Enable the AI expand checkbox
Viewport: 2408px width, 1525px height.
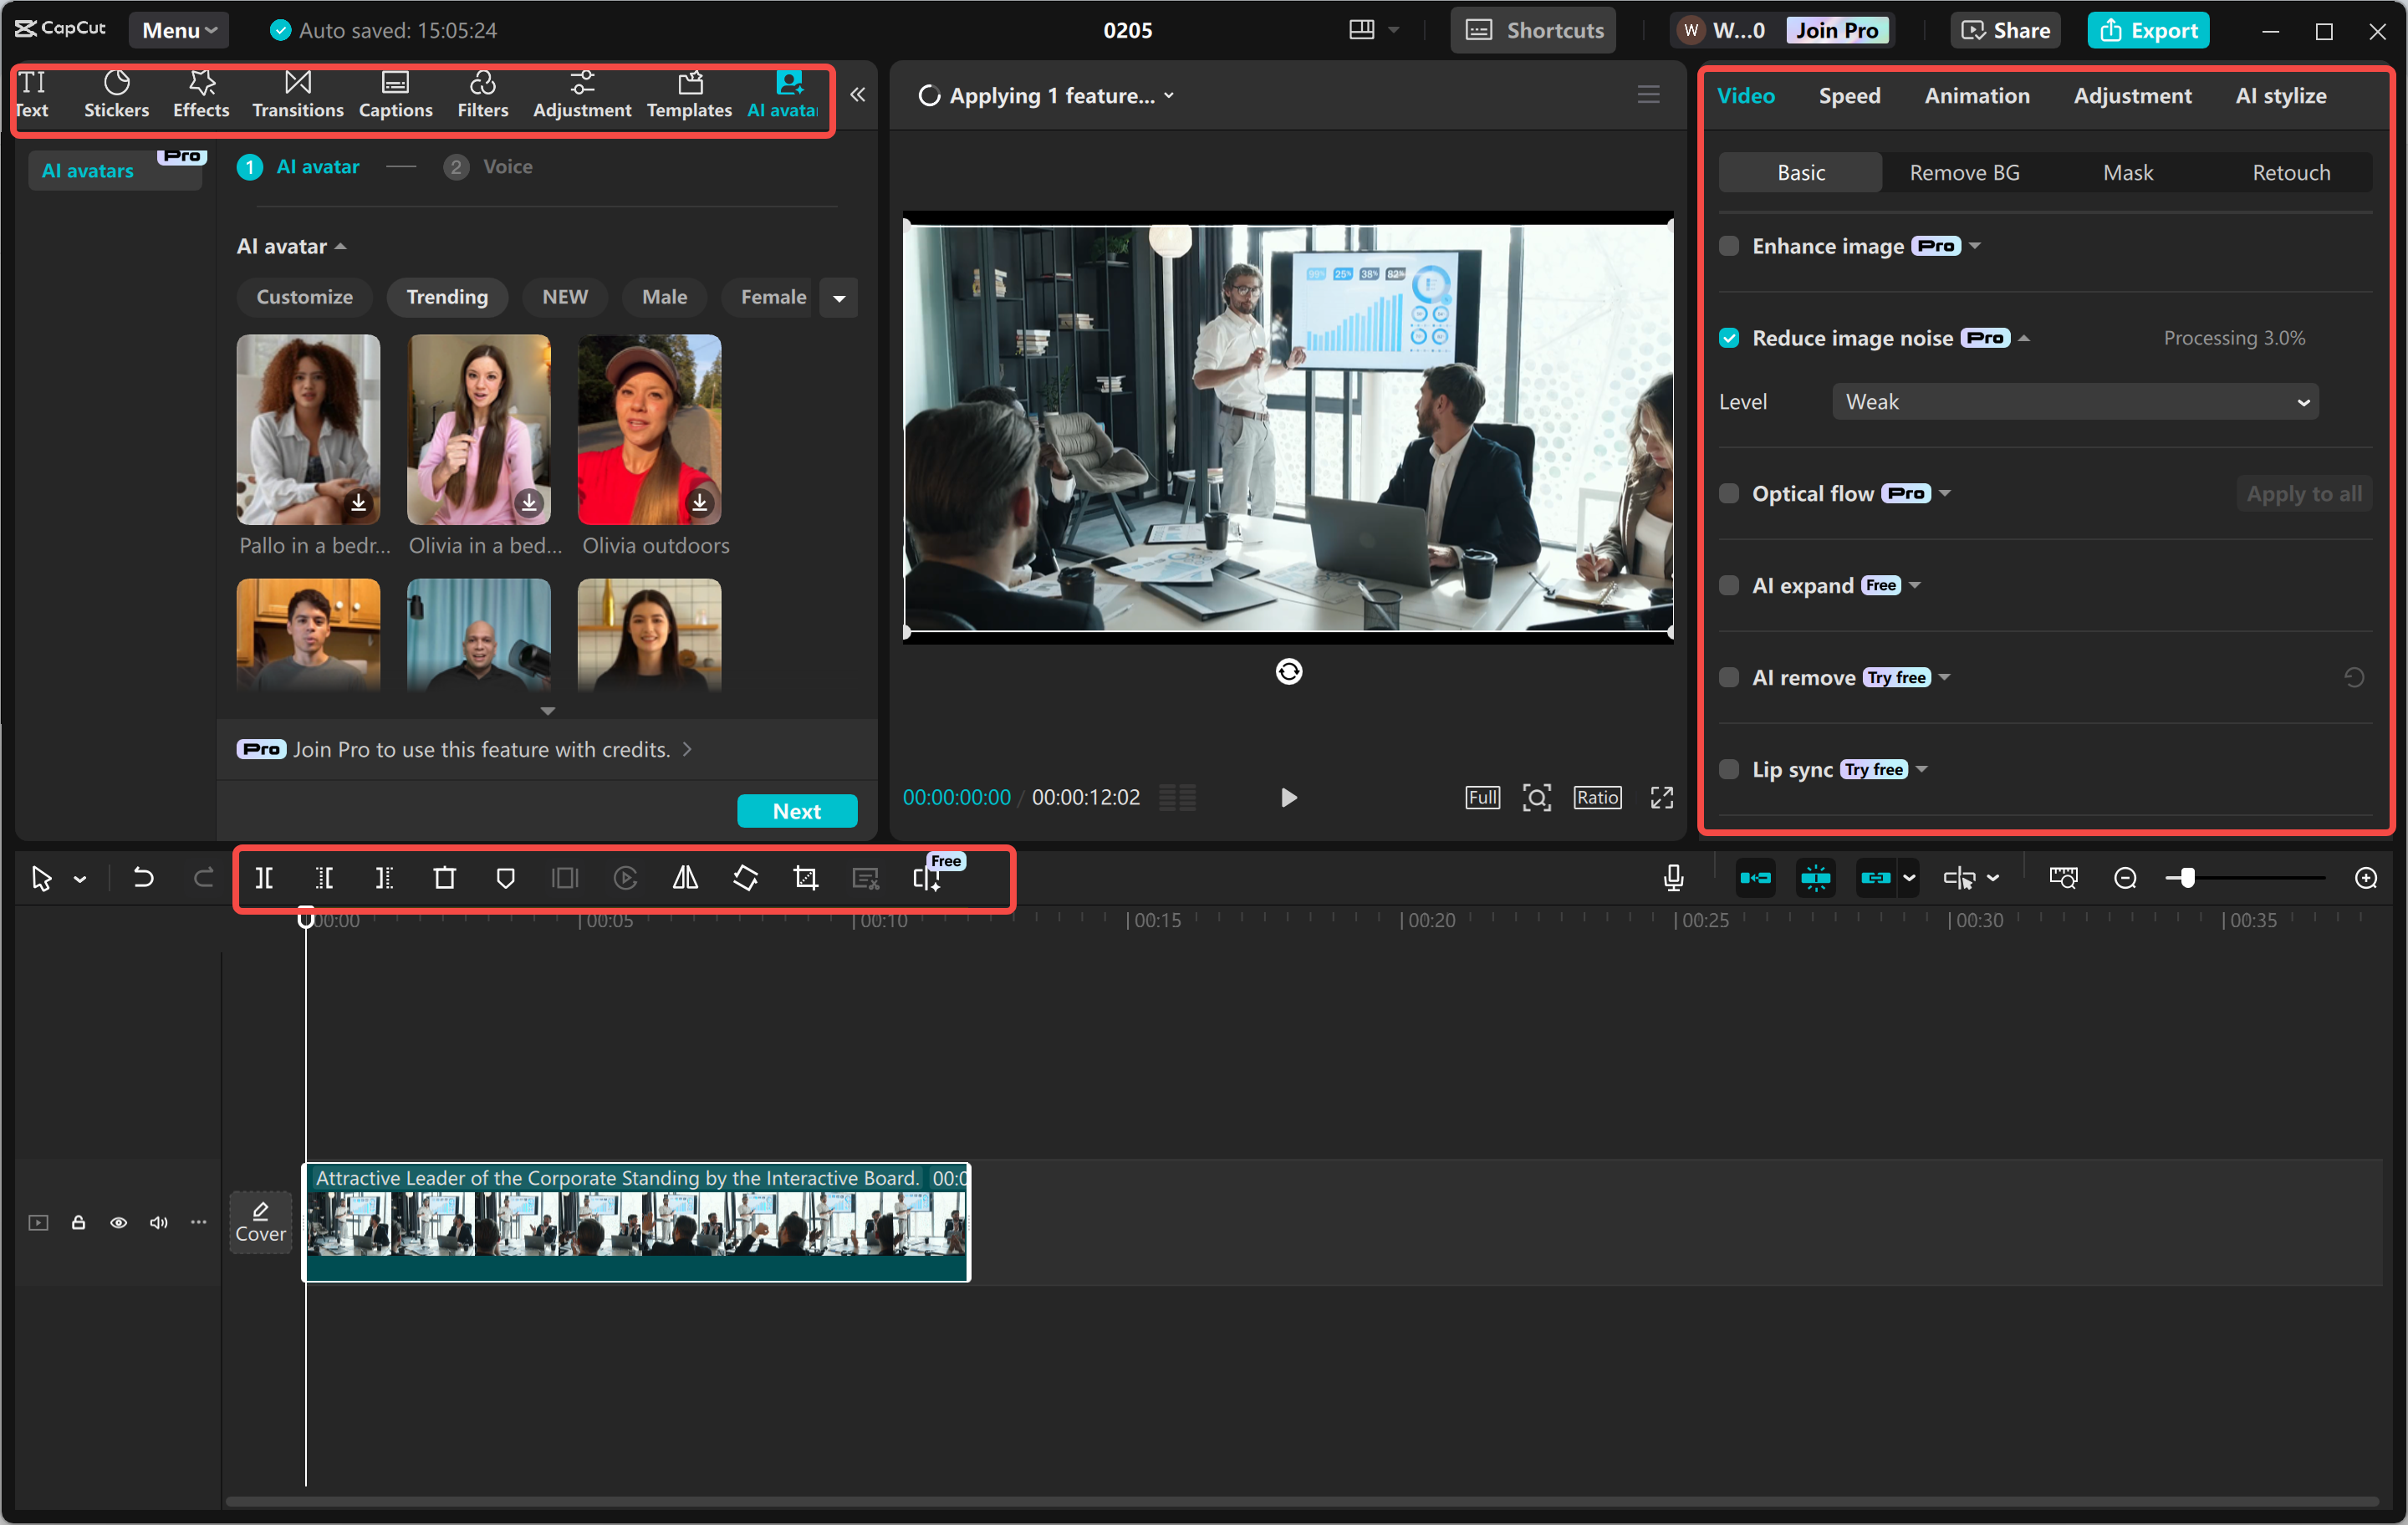pyautogui.click(x=1729, y=585)
